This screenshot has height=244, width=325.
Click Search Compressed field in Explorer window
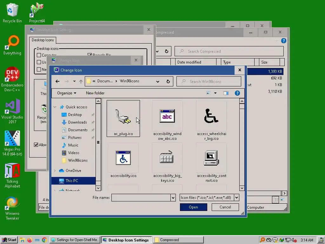229,51
